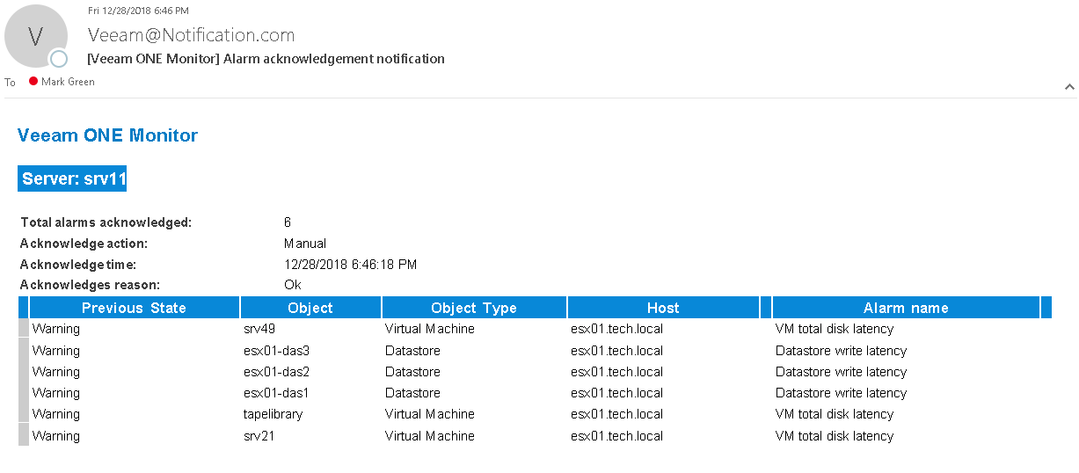This screenshot has height=473, width=1079.
Task: Click the Previous State column header
Action: coord(134,308)
